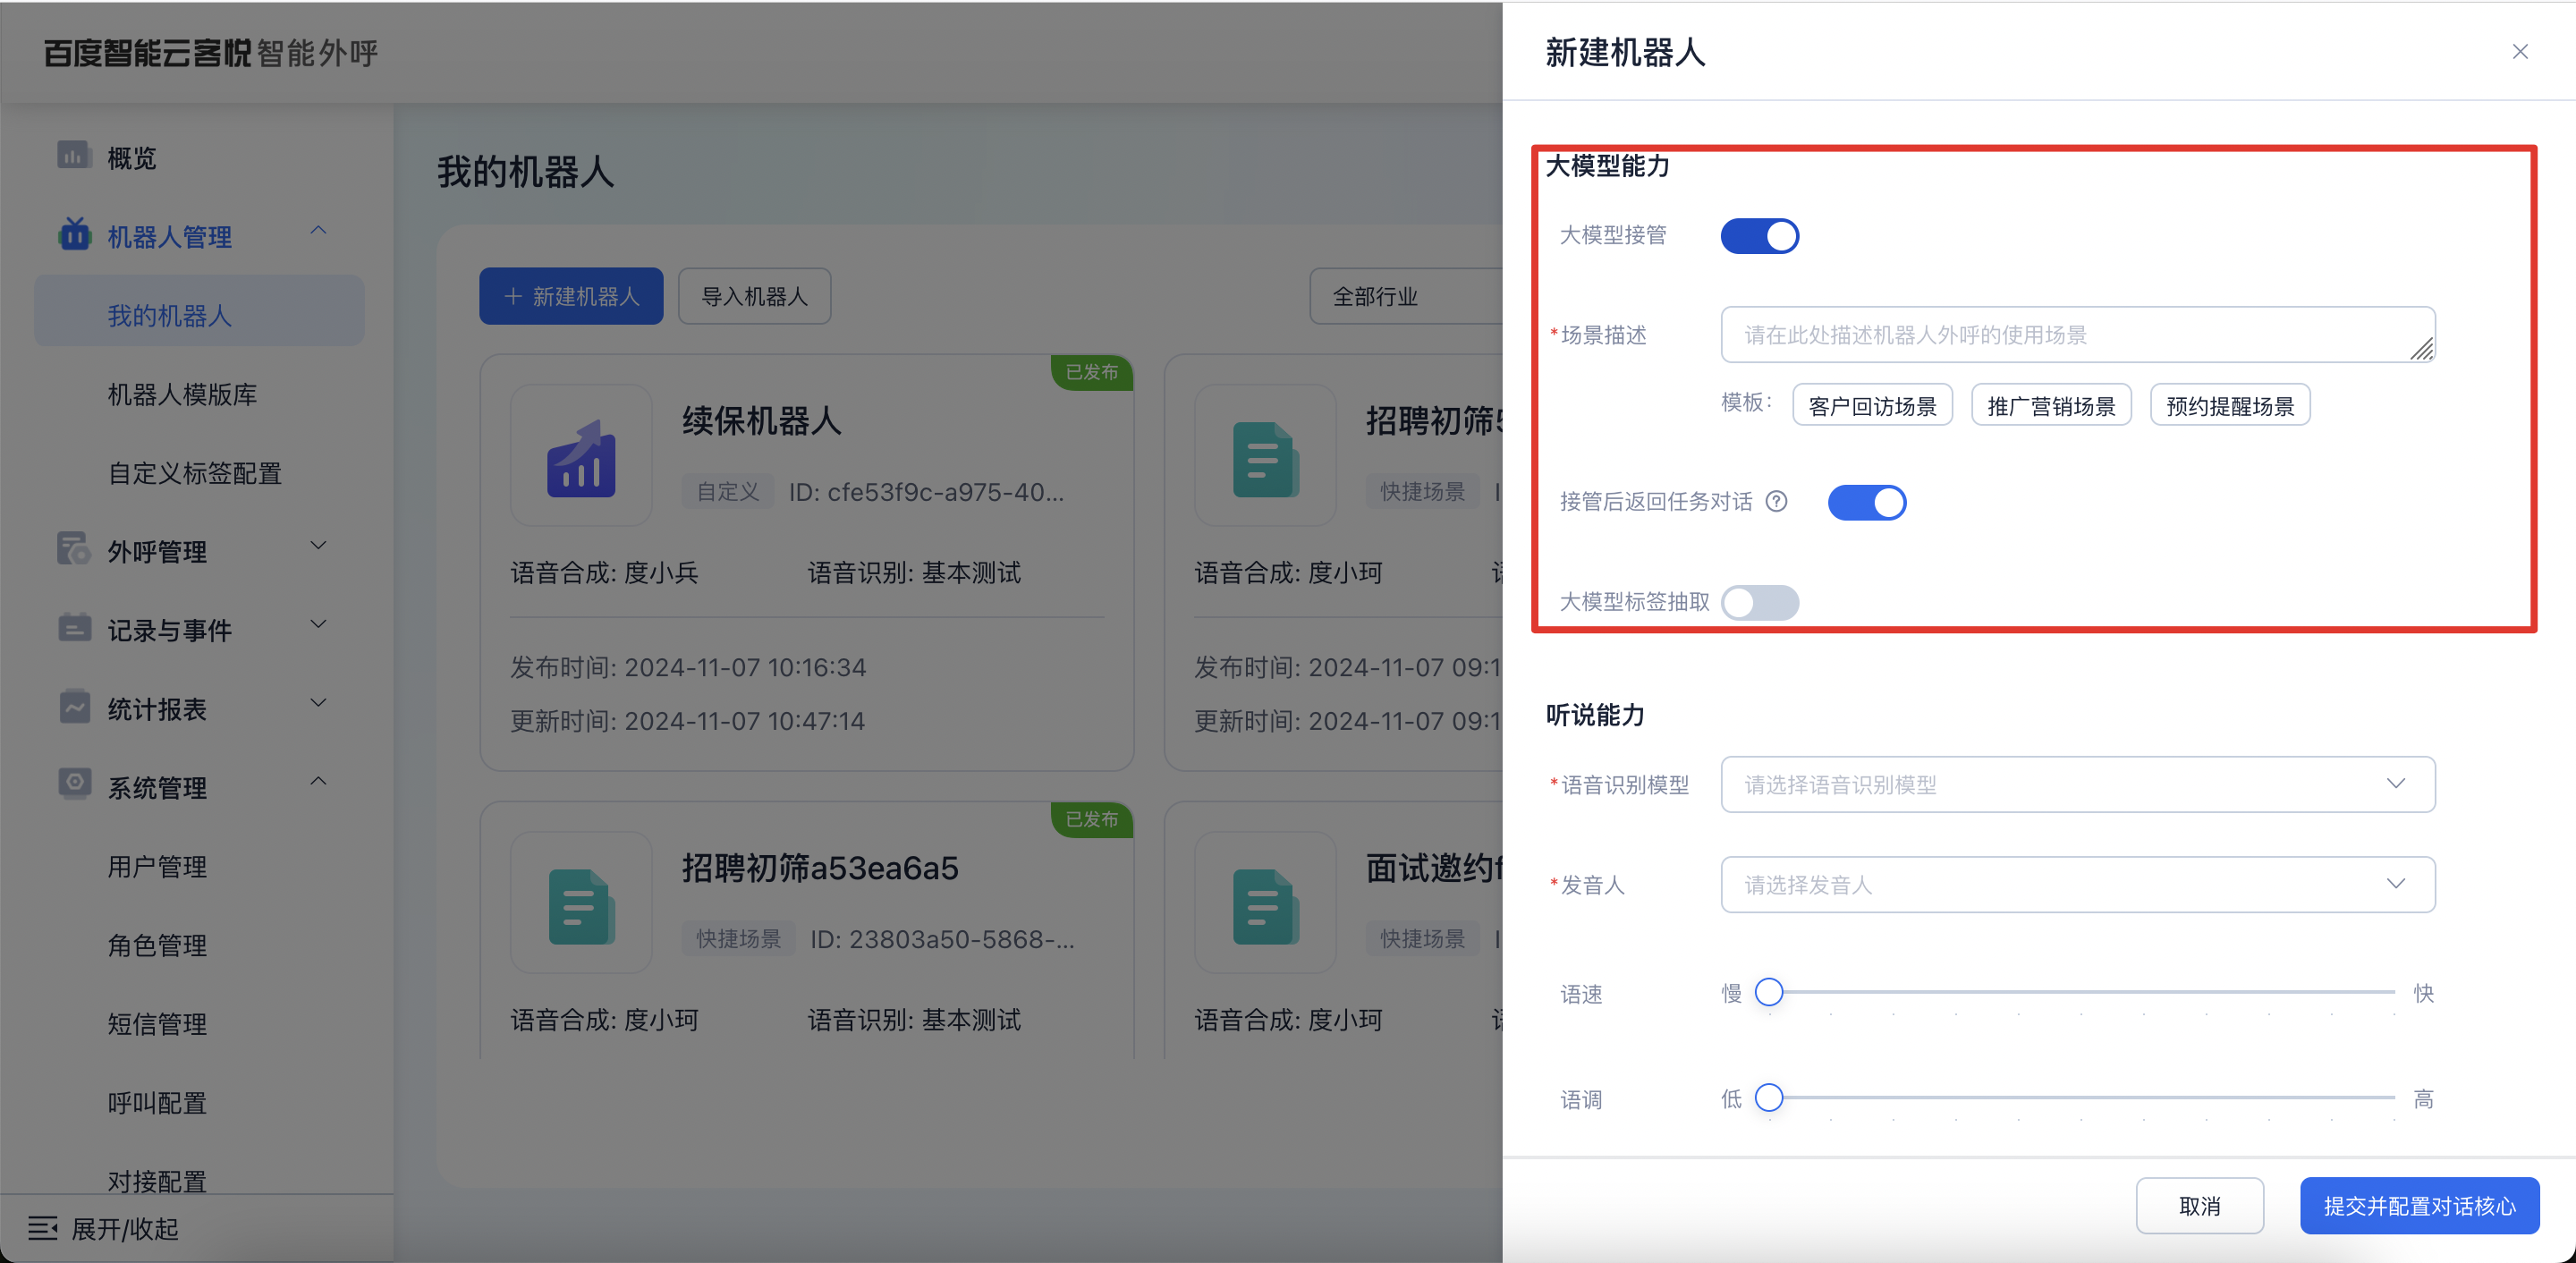Screen dimensions: 2576x1263
Task: Click the 语速 slider handle
Action: coord(1768,992)
